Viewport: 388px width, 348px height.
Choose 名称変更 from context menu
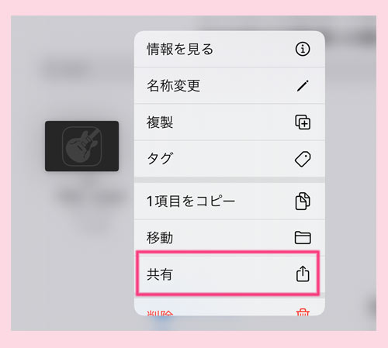[230, 85]
